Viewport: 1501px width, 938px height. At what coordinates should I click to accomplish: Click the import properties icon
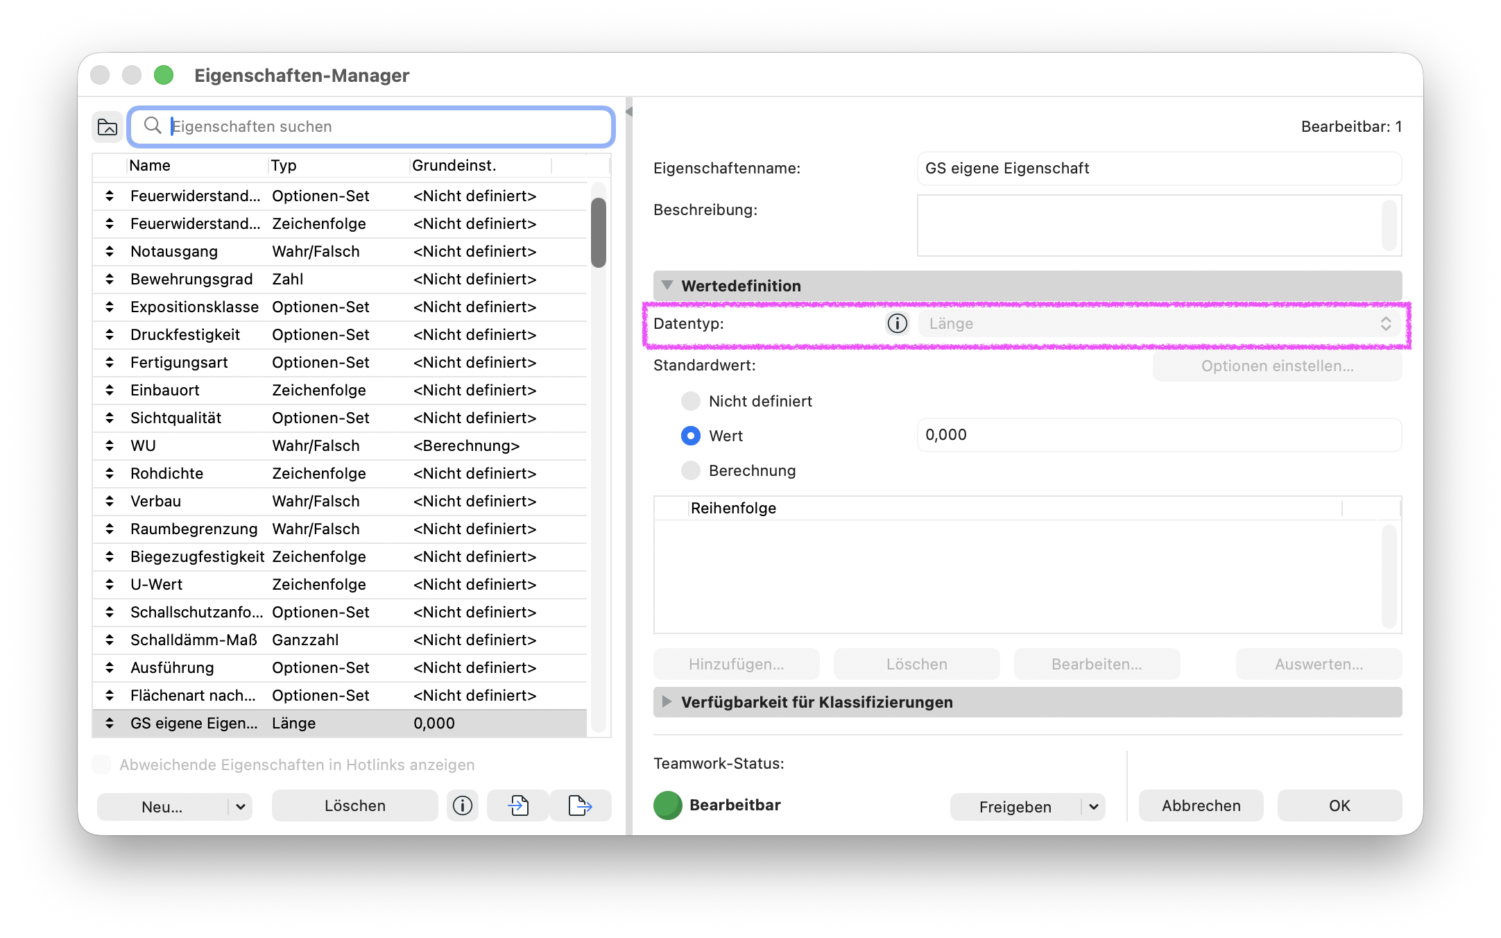[518, 805]
